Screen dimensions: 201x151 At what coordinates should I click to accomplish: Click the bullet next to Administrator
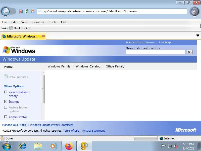[6, 117]
